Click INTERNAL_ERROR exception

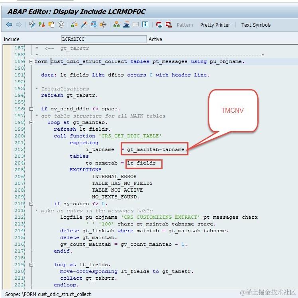tap(114, 176)
